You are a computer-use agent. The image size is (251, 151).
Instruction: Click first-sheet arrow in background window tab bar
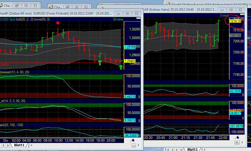(x=168, y=149)
